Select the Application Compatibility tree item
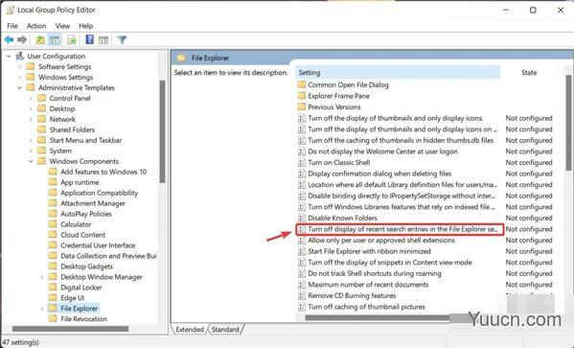 tap(100, 193)
